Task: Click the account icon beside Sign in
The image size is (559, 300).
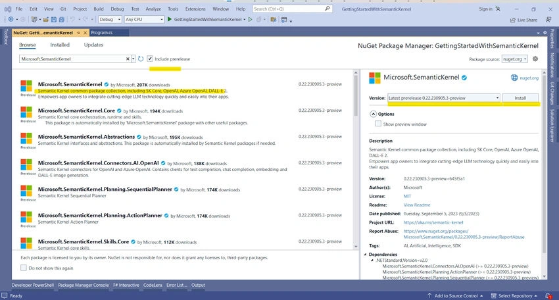Action: (x=498, y=9)
